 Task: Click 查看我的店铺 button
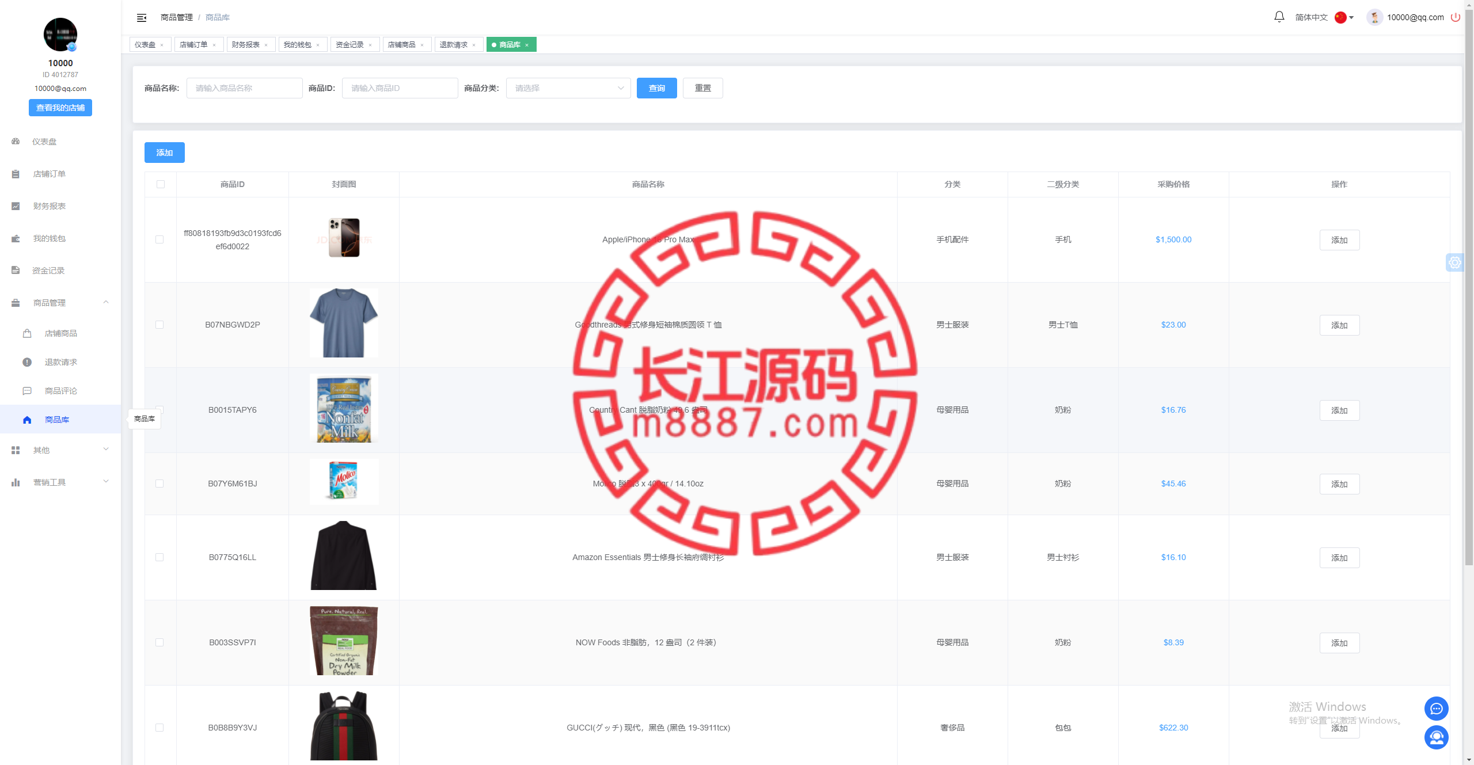(x=60, y=108)
